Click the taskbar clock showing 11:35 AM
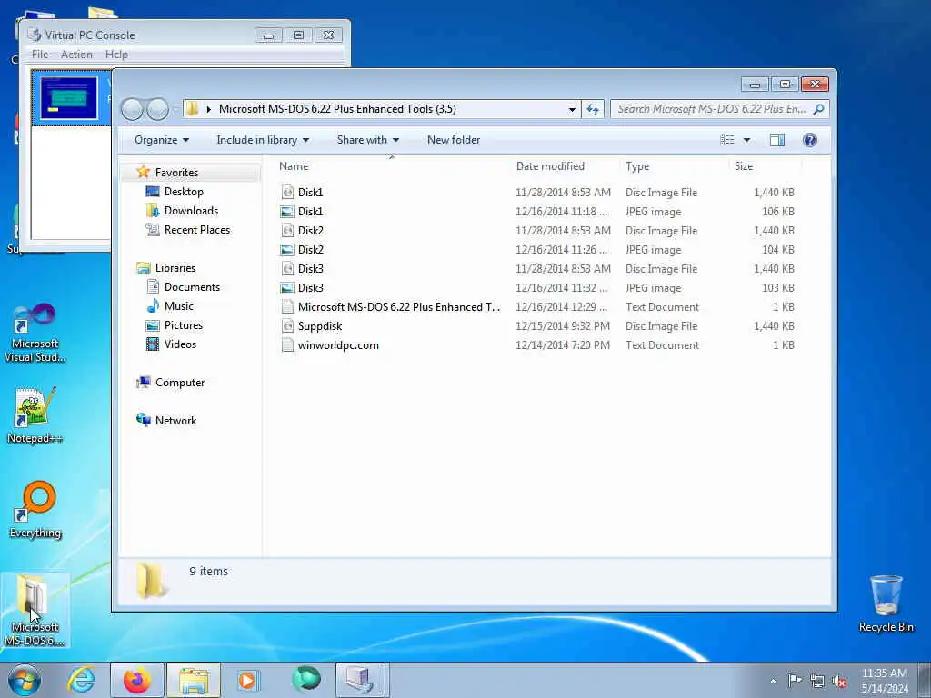This screenshot has height=698, width=931. pyautogui.click(x=884, y=680)
